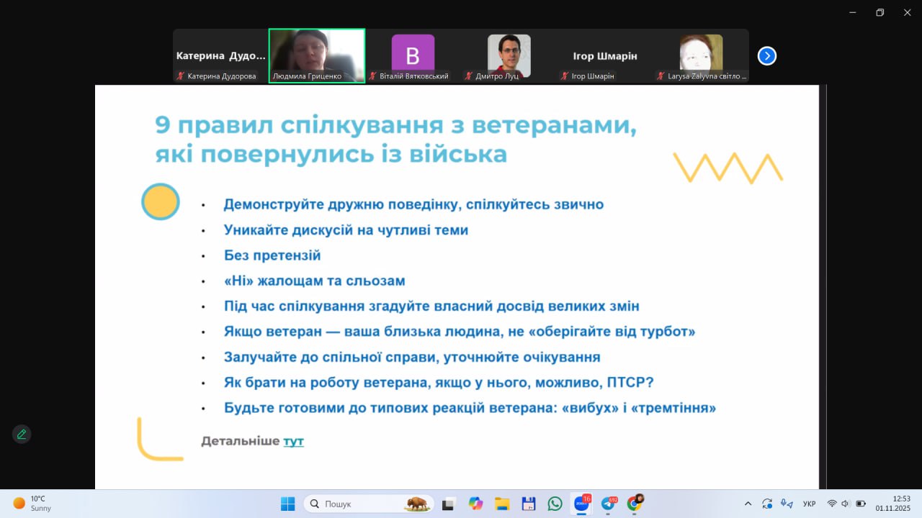Image resolution: width=922 pixels, height=518 pixels.
Task: Open the volume speaker tray control
Action: pyautogui.click(x=845, y=504)
